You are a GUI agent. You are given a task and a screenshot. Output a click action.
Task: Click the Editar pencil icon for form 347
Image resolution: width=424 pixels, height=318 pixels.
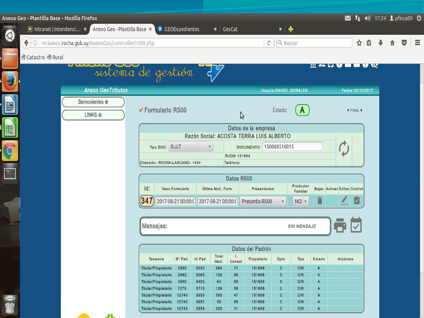(344, 200)
